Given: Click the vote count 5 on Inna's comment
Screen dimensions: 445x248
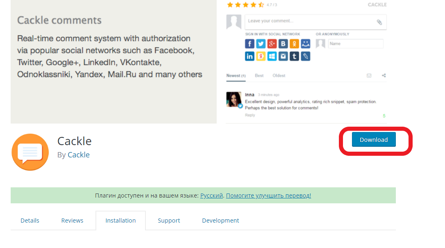Looking at the screenshot, I should coord(384,116).
